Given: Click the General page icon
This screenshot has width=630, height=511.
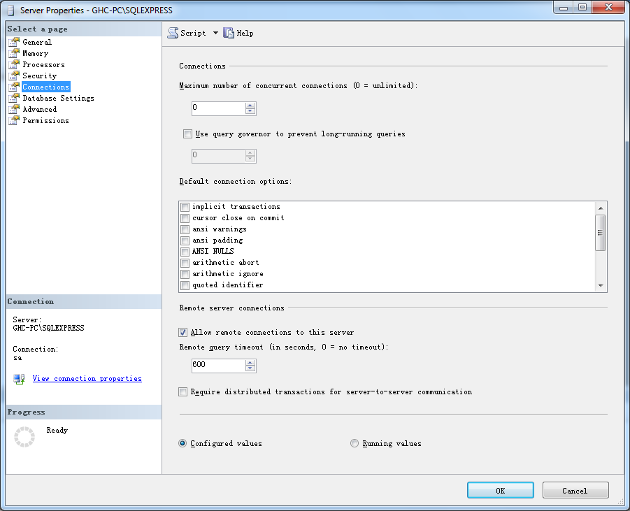Looking at the screenshot, I should coord(14,42).
